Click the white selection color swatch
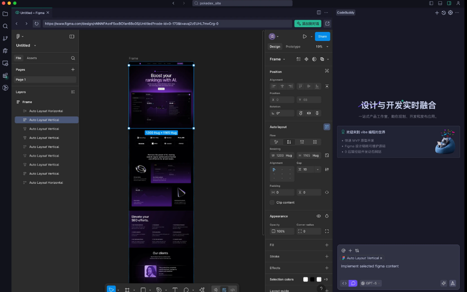 click(x=305, y=279)
